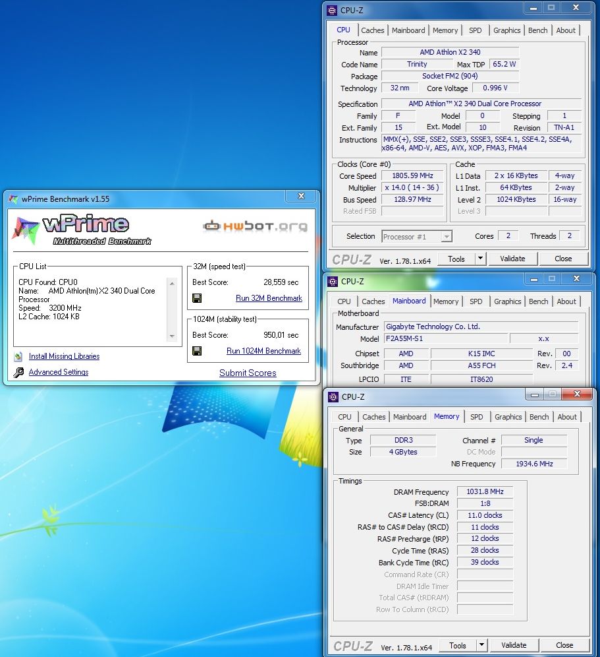Click Tools button in Memory CPU-Z window
The height and width of the screenshot is (657, 600).
457,645
